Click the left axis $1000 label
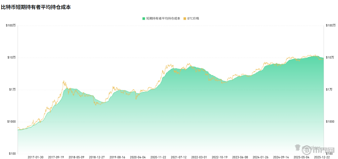This screenshot has width=338, height=159. pyautogui.click(x=11, y=122)
